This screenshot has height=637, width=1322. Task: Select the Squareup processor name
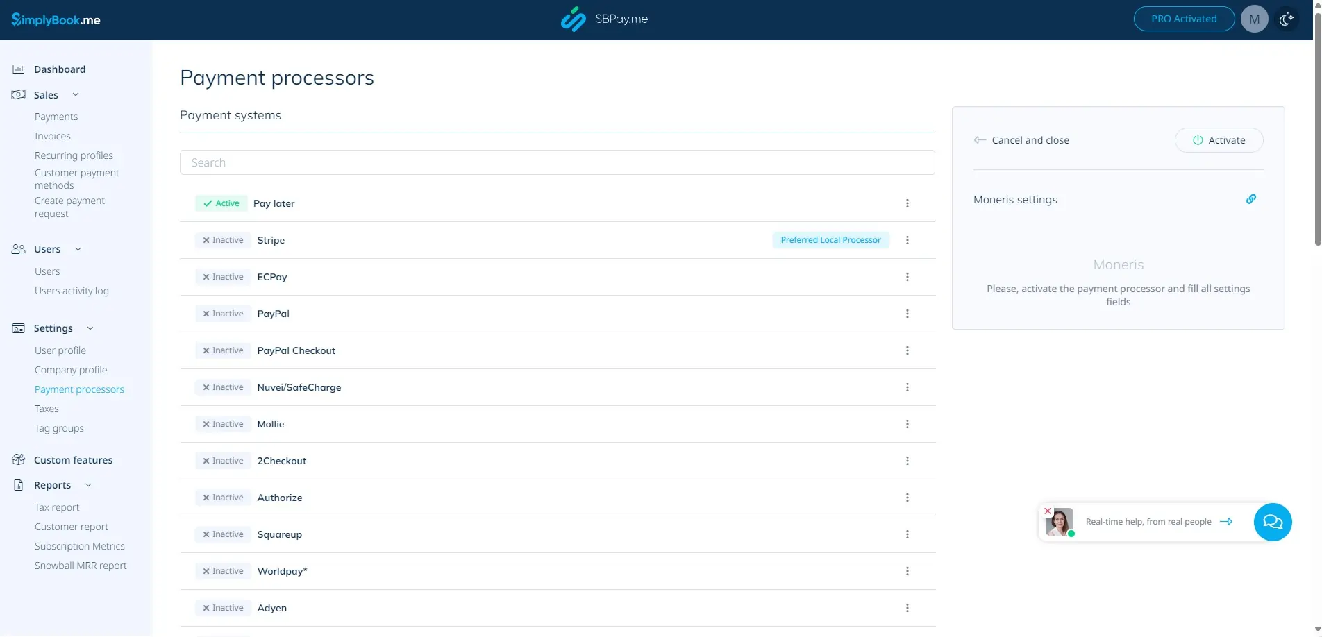click(x=279, y=534)
